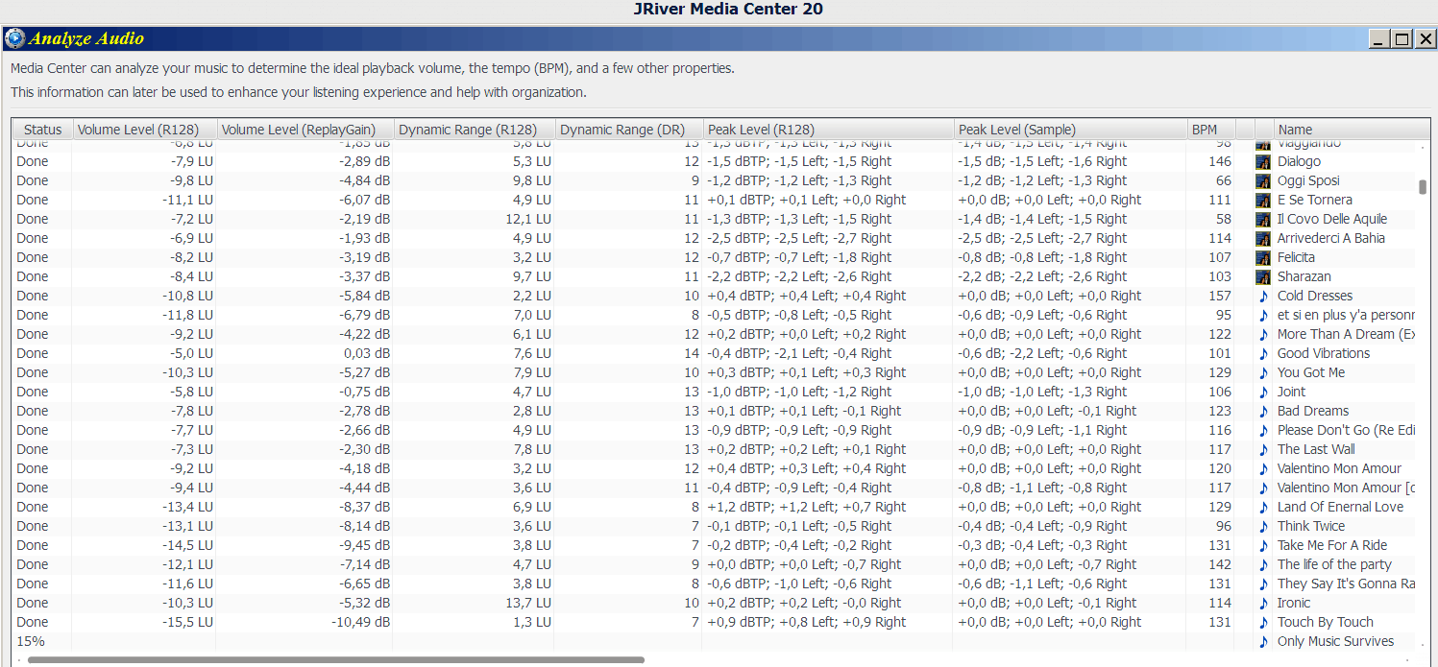Click BPM value 157 for Cold Dresses
The image size is (1438, 667).
pos(1220,296)
